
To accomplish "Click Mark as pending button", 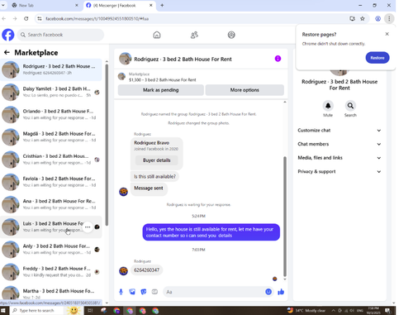I will click(161, 90).
